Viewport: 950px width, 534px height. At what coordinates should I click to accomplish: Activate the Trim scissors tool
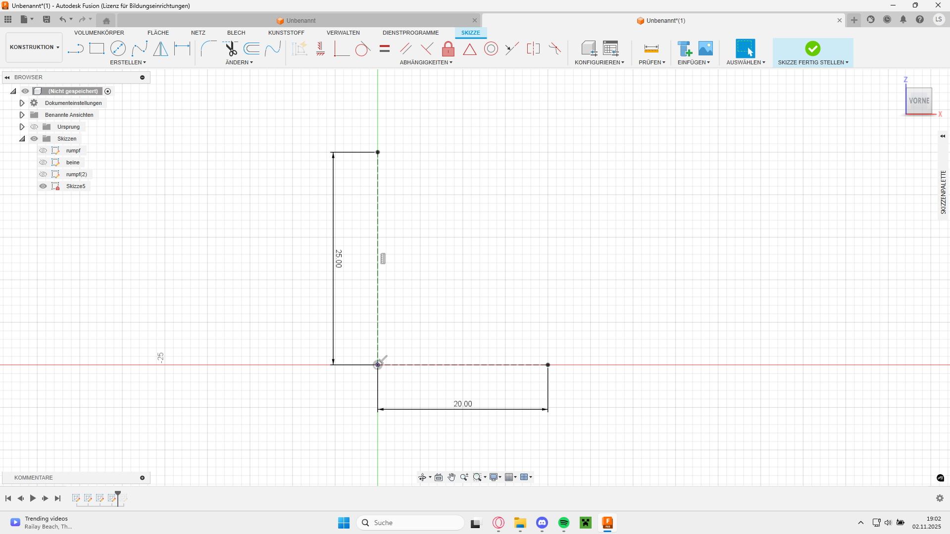click(231, 49)
